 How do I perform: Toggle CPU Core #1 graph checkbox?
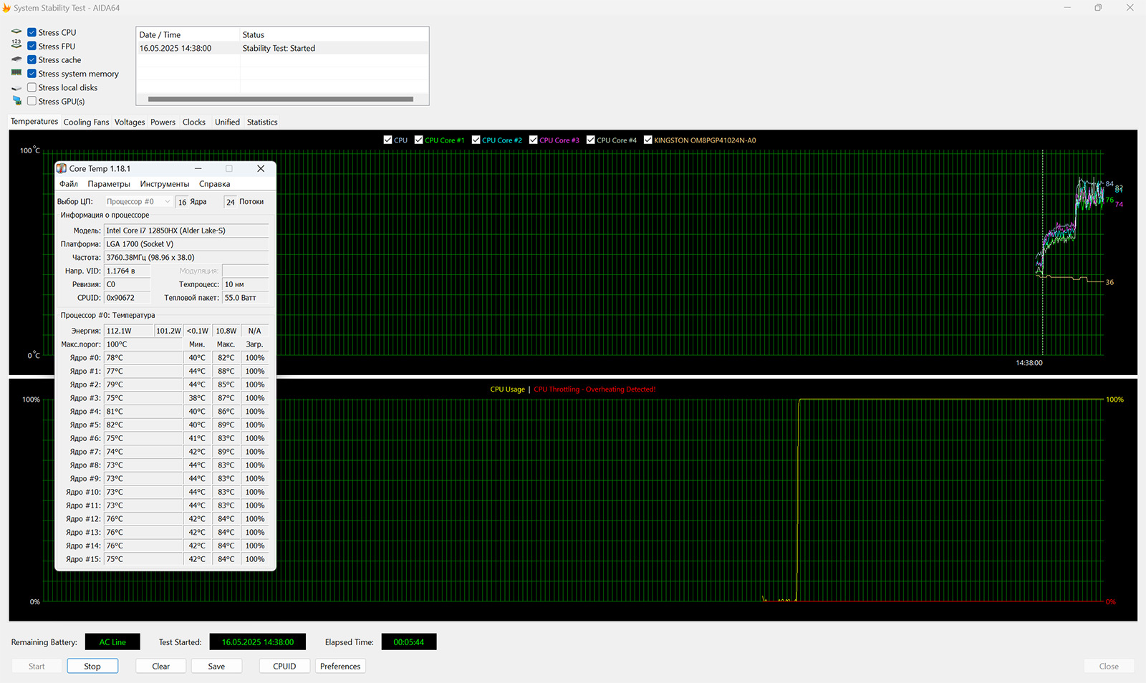pos(418,140)
